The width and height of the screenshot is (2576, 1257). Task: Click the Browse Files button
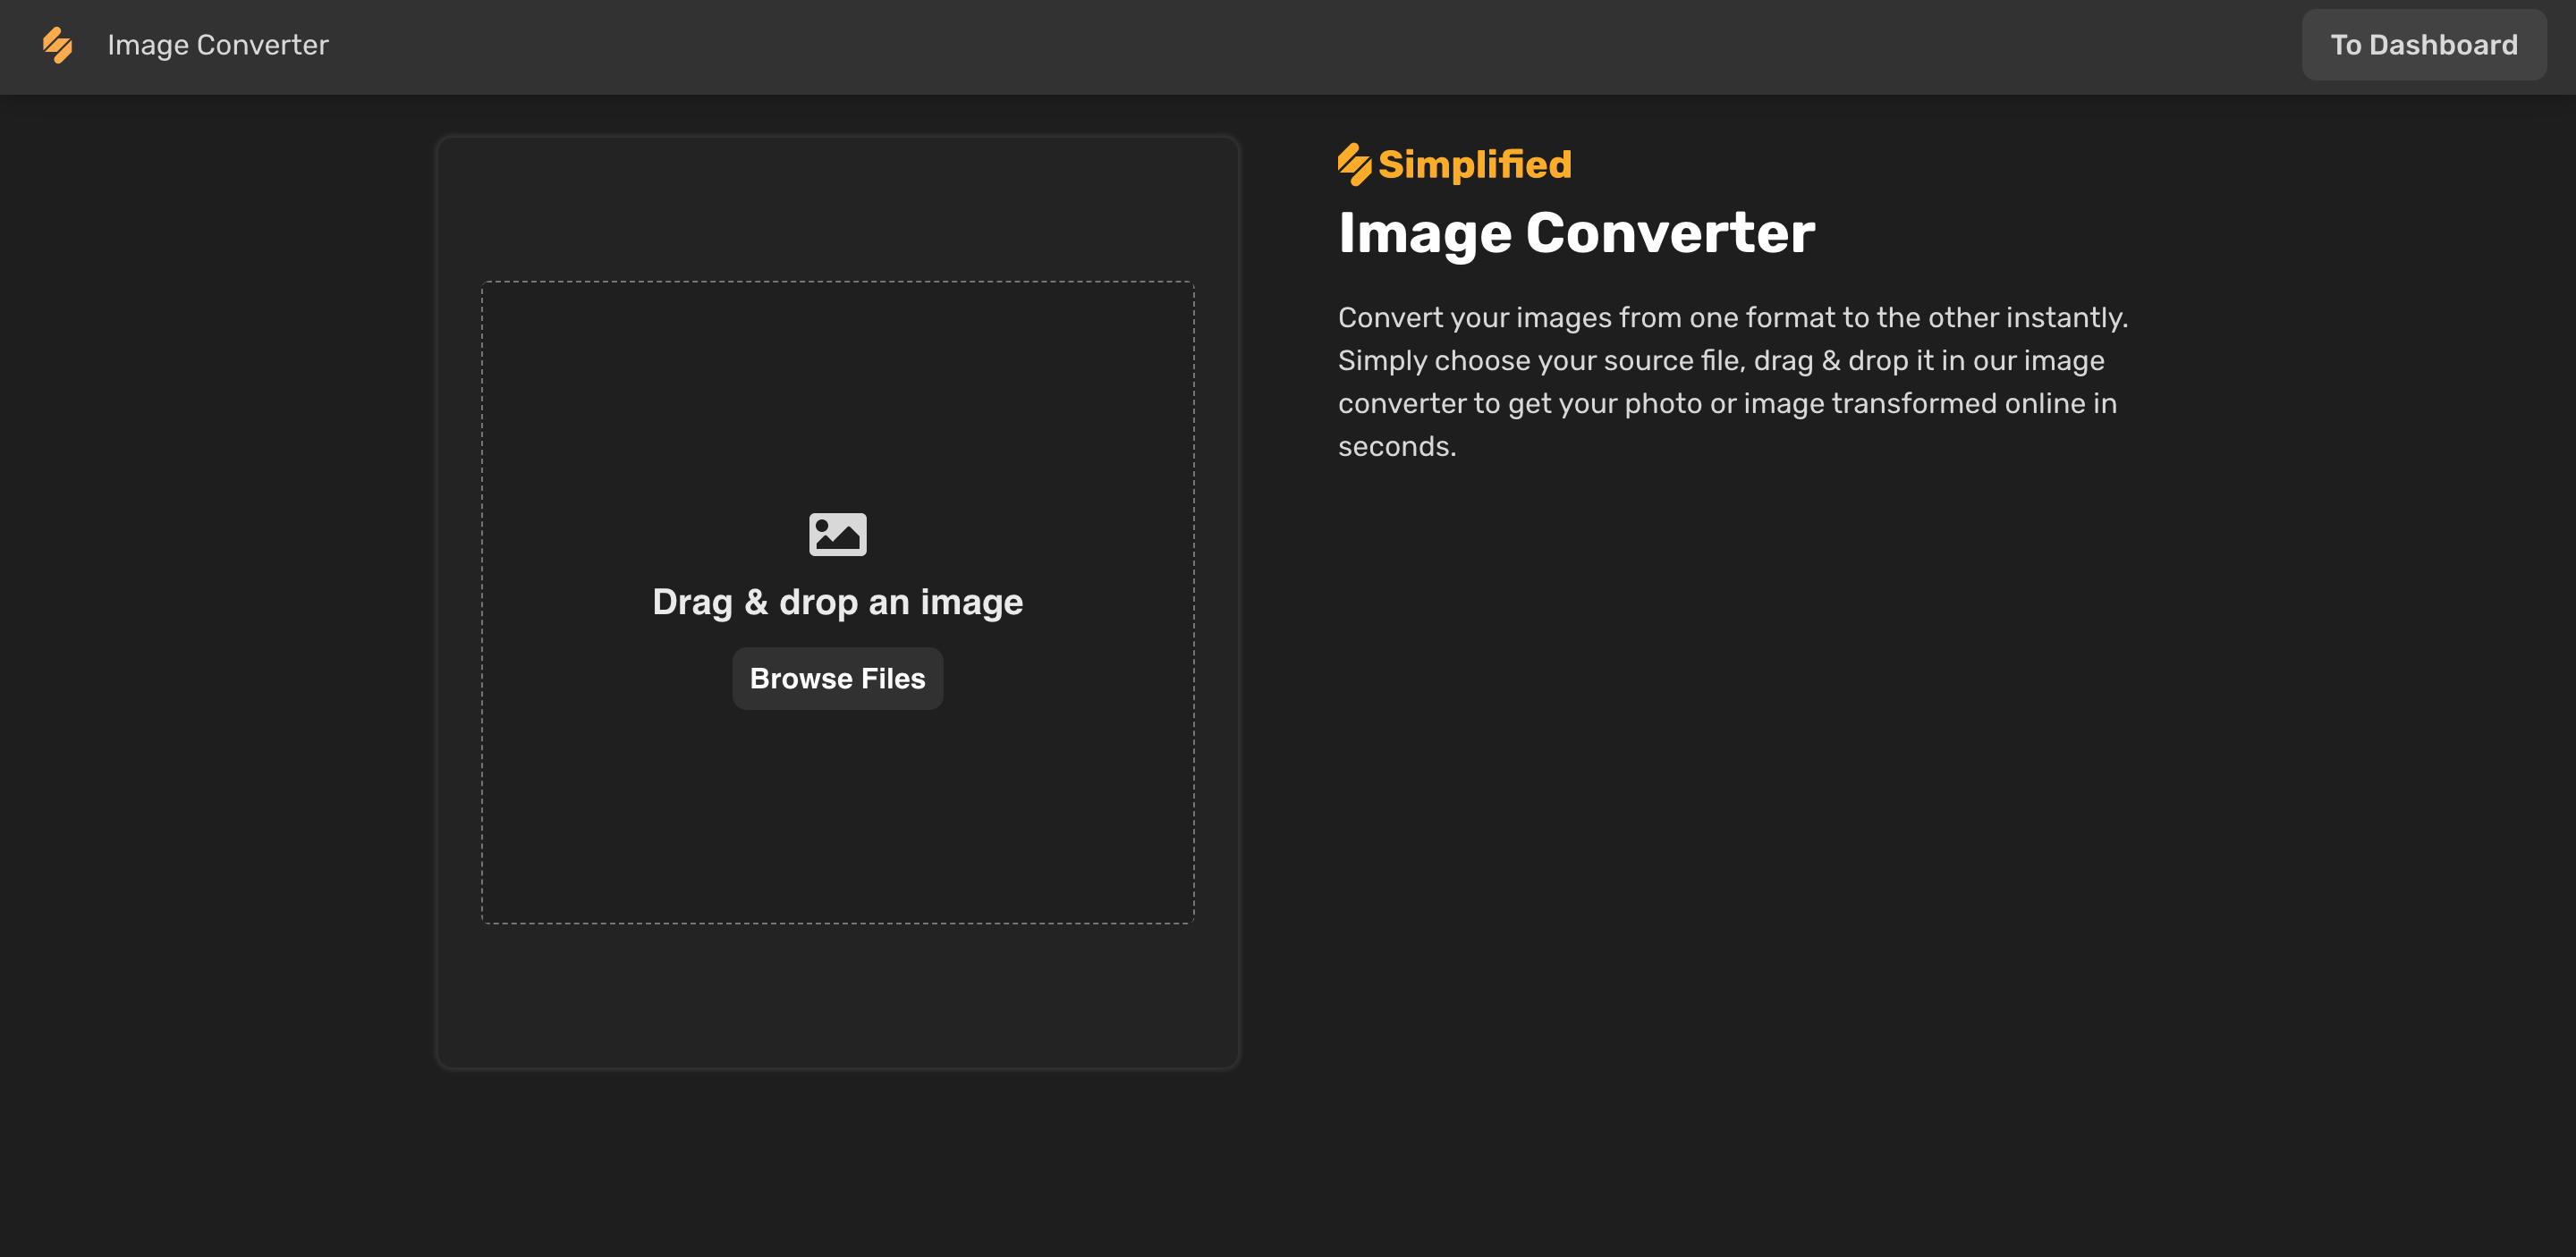[837, 679]
